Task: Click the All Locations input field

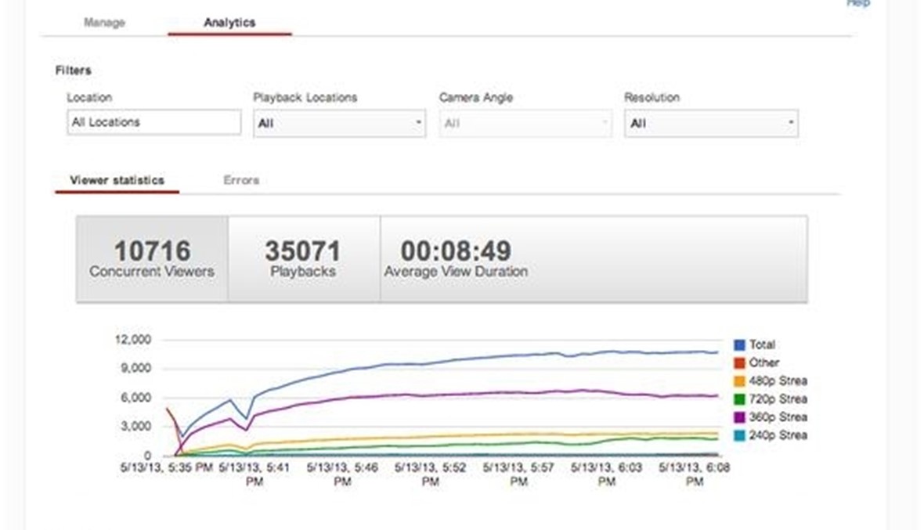Action: click(x=153, y=123)
